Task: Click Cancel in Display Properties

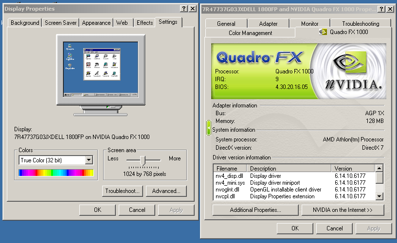Action: (137, 210)
